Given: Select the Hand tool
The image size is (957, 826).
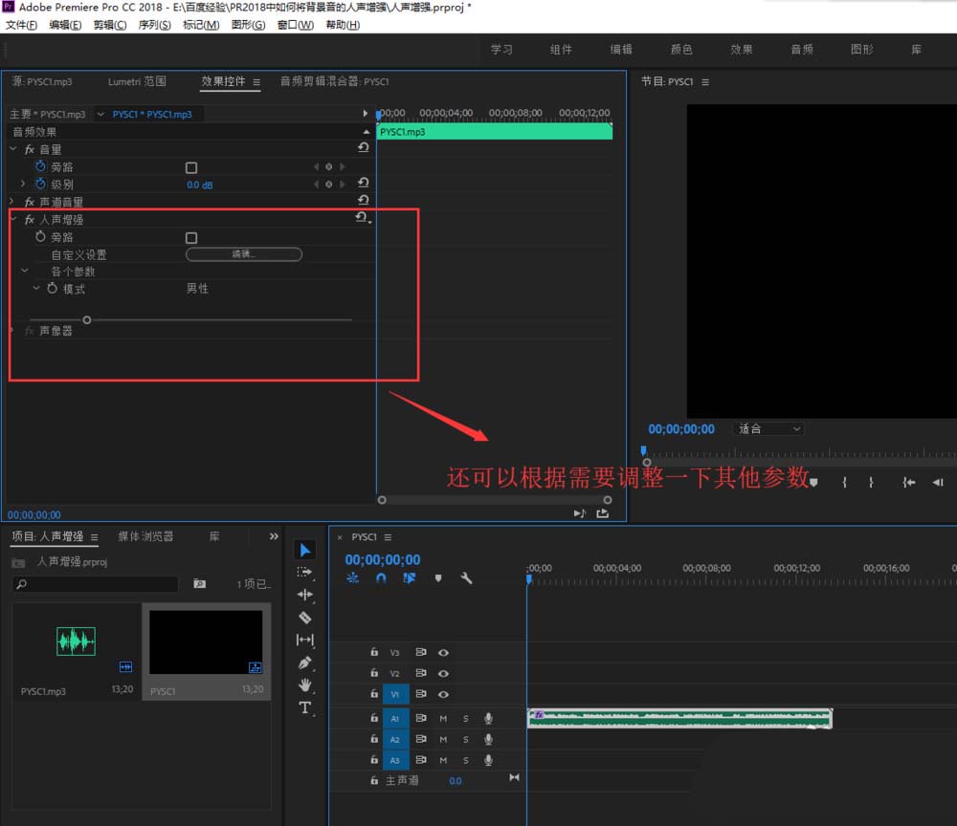Looking at the screenshot, I should [304, 685].
